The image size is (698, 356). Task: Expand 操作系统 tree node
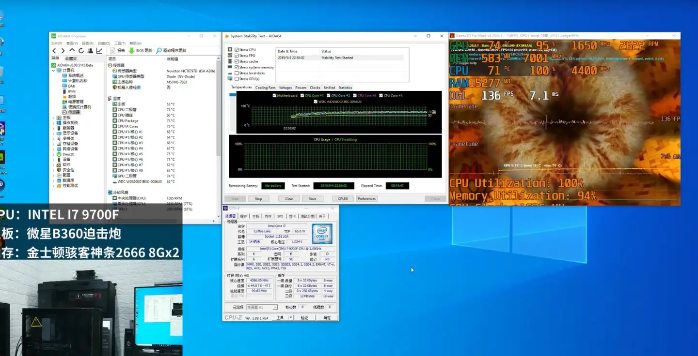tap(54, 123)
